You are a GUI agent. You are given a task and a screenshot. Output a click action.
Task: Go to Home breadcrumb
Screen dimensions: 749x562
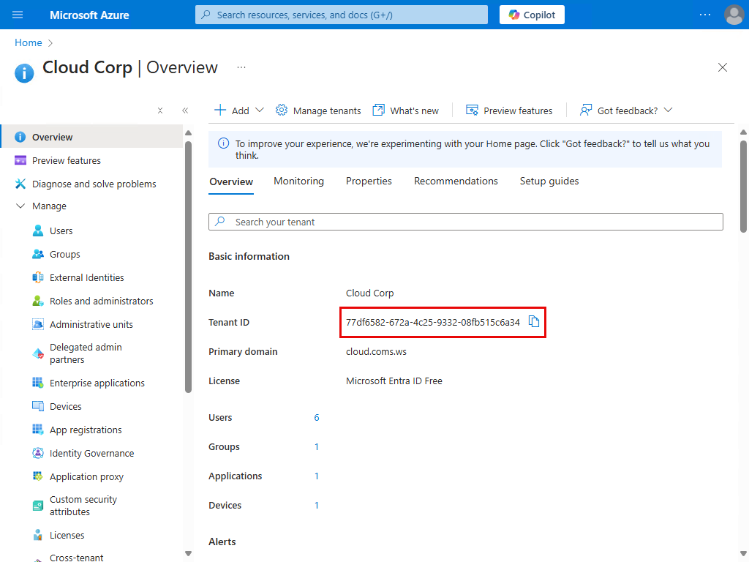tap(29, 42)
